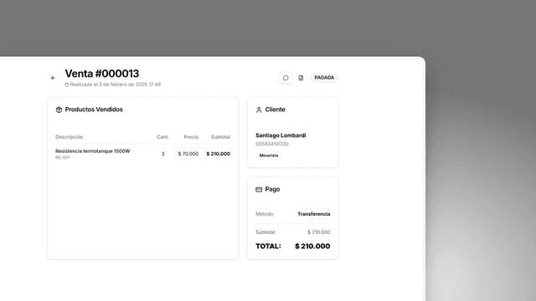Click the Transferencia payment method value
This screenshot has height=301, width=536.
[314, 214]
